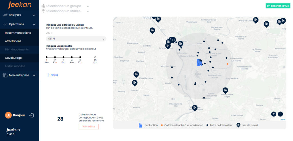Expand the Analyses menu section

click(19, 15)
